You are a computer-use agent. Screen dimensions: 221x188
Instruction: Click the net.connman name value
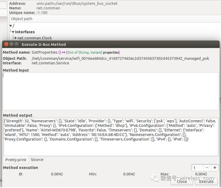point(48,8)
